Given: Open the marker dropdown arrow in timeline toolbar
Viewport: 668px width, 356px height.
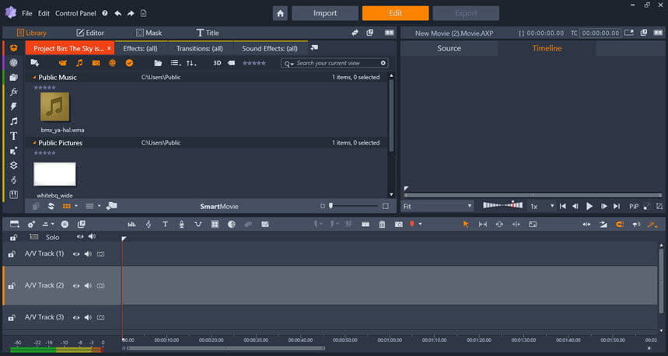Looking at the screenshot, I should [x=421, y=225].
